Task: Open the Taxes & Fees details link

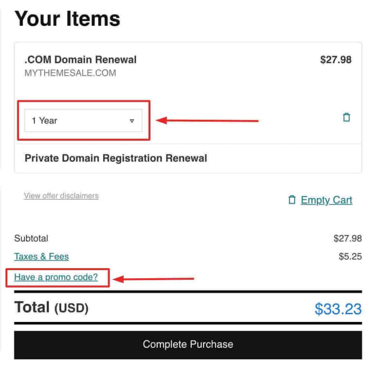Action: [41, 257]
